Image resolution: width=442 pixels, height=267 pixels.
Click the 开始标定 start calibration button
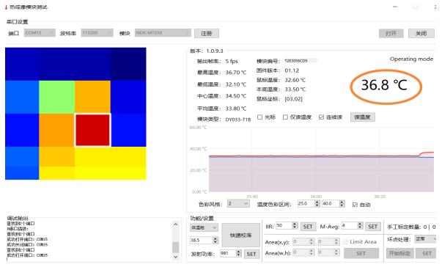[399, 253]
